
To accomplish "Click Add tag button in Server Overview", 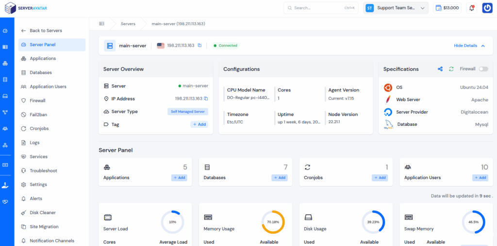I will (199, 124).
